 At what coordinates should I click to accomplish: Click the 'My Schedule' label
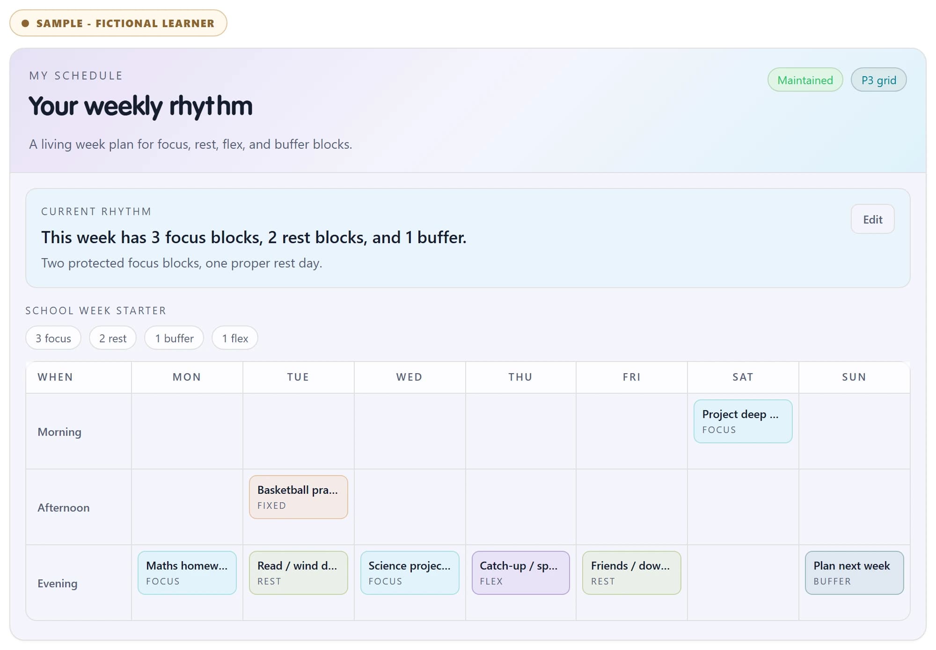click(76, 76)
